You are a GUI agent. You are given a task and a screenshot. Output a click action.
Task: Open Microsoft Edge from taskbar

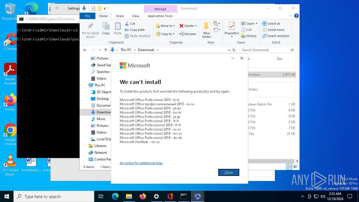[x=115, y=196]
